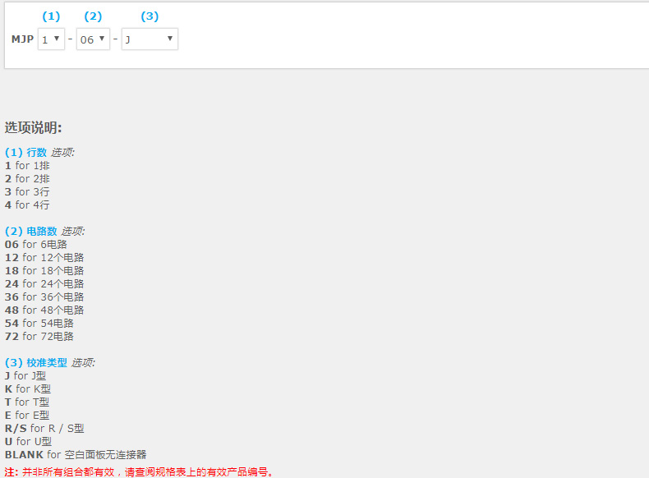Viewport: 649px width, 478px height.
Task: Click the blue (3) label above the dropdowns
Action: click(150, 16)
